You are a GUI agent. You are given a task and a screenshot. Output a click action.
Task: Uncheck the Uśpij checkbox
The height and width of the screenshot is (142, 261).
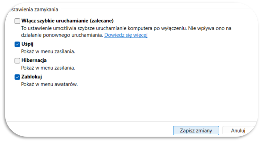17,44
